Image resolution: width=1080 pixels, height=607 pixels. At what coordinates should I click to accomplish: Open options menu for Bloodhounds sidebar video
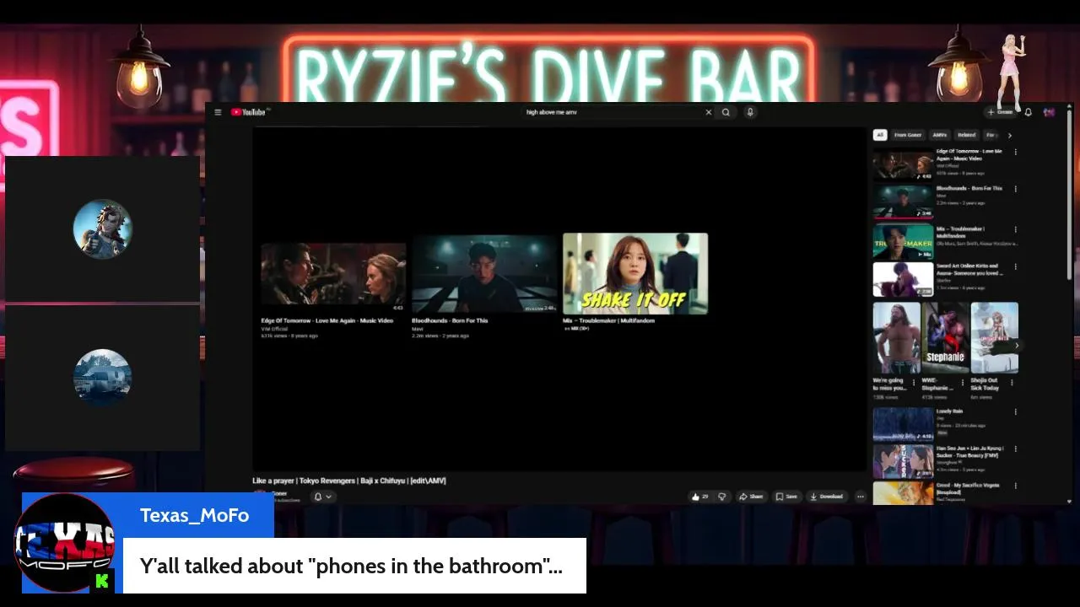tap(1015, 189)
